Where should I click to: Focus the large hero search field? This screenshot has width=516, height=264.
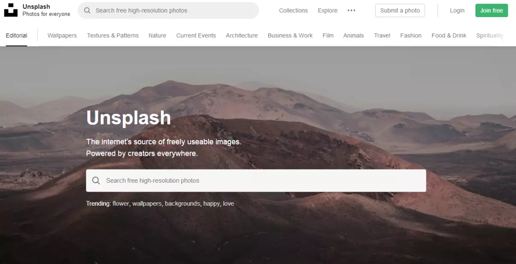point(256,181)
